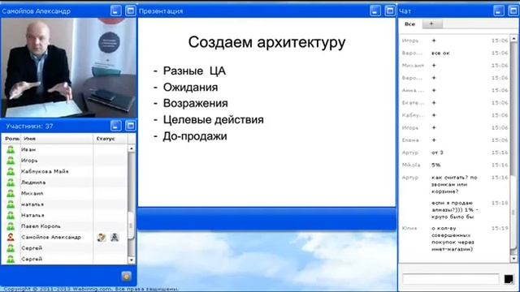Screen dimensions: 520x292
Task: Click the 15:19 timestamp in chat
Action: pyautogui.click(x=500, y=228)
